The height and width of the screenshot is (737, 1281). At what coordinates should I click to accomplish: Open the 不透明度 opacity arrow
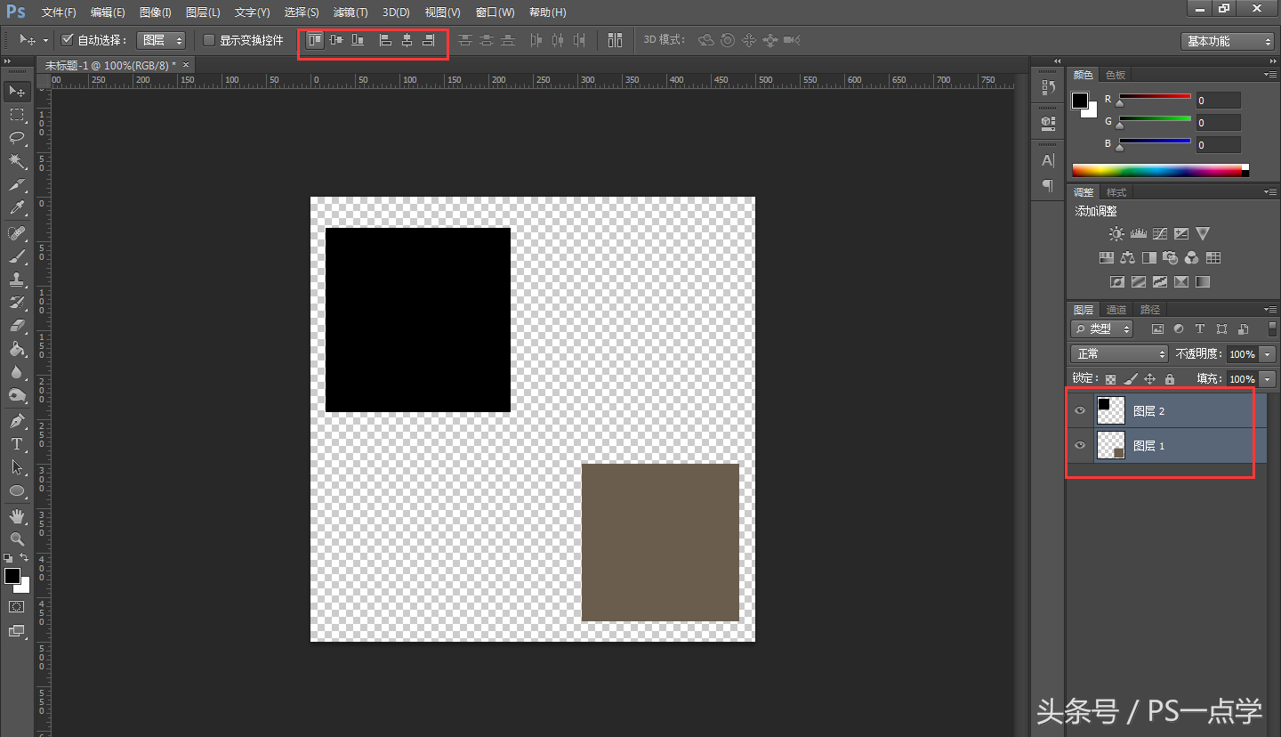click(1269, 354)
